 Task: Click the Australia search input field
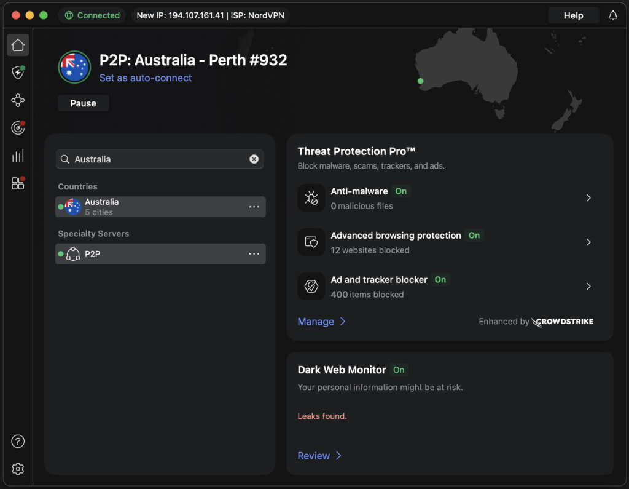pos(160,159)
